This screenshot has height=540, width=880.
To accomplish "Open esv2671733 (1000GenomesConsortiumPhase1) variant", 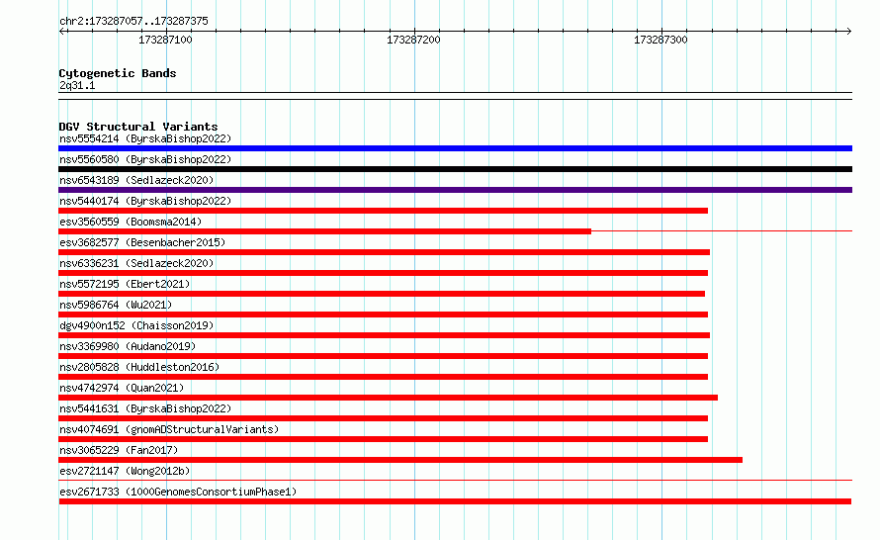I will coord(178,492).
